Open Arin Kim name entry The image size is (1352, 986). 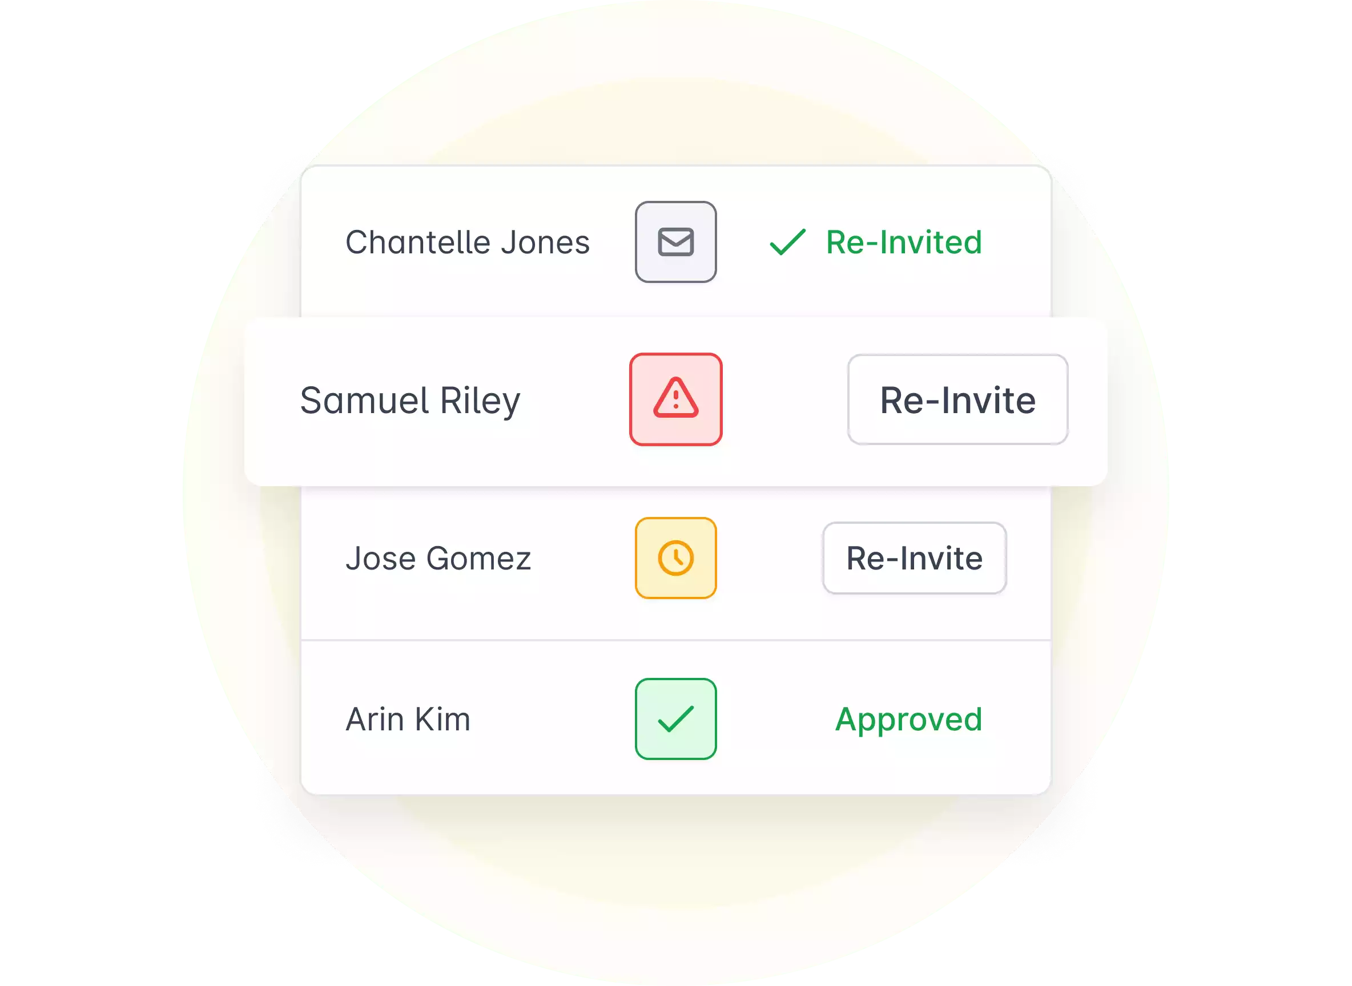click(x=408, y=719)
